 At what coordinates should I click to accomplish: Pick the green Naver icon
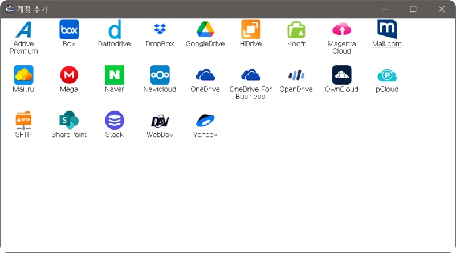coord(115,75)
